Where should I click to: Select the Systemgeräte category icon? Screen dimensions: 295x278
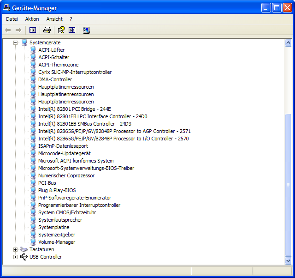pos(24,42)
